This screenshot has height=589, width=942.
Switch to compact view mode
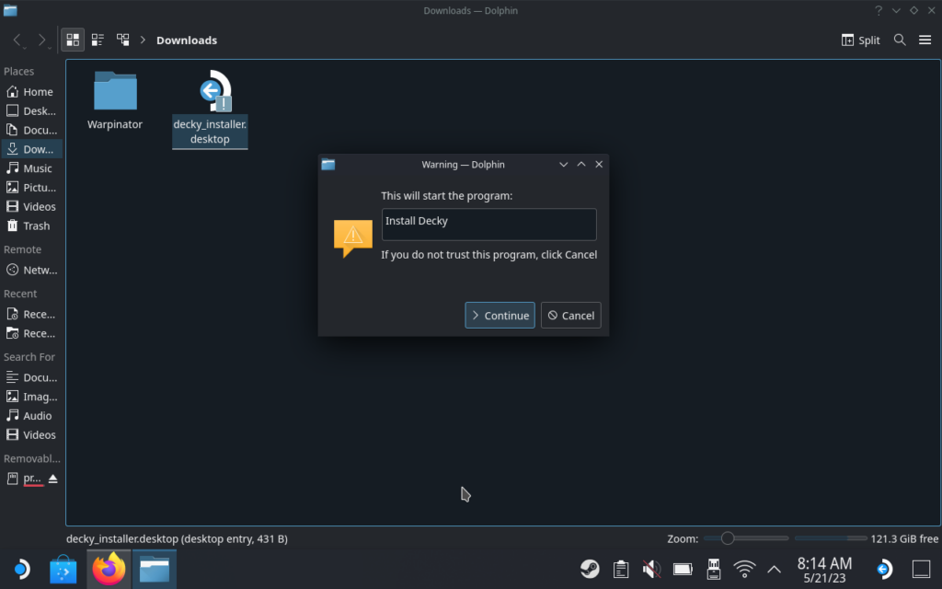tap(98, 40)
